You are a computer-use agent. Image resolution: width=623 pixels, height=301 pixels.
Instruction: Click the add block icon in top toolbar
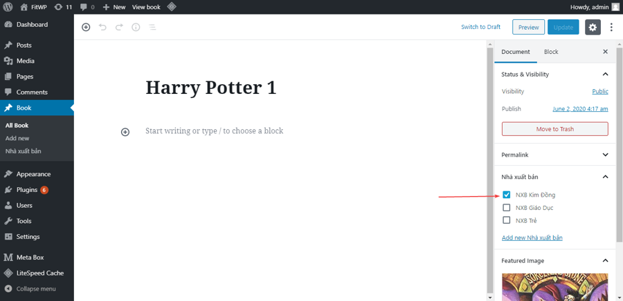click(86, 27)
